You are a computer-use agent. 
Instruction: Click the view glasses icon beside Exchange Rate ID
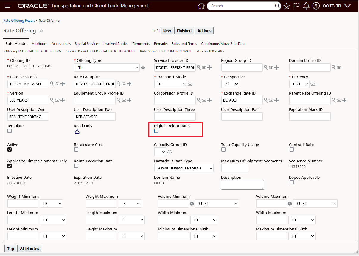(271, 100)
